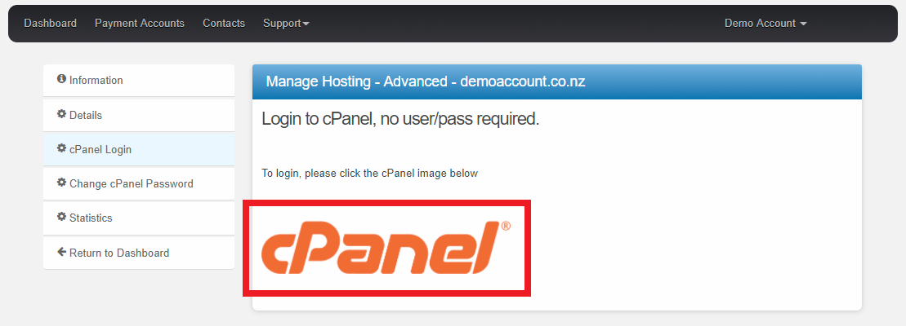This screenshot has width=906, height=326.
Task: Click the gear icon next to Statistics
Action: [61, 217]
